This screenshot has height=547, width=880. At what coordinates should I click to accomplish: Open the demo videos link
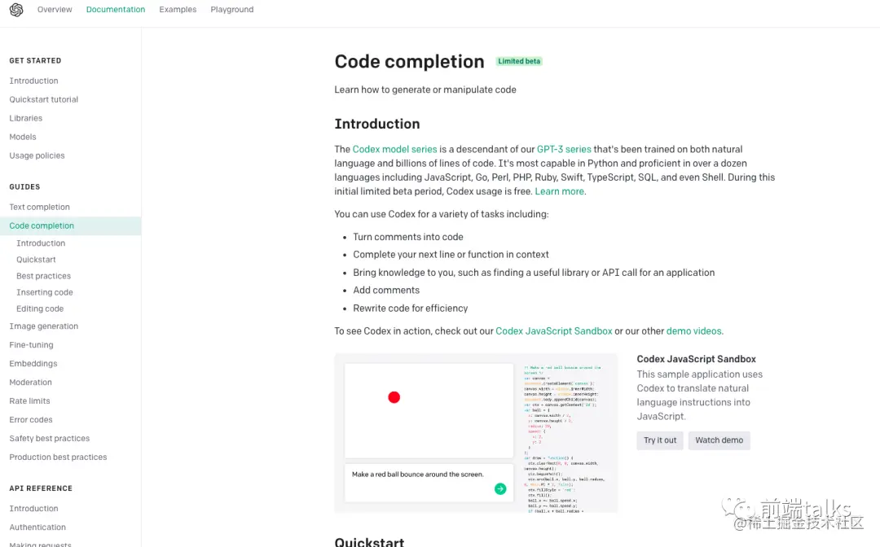(x=693, y=330)
